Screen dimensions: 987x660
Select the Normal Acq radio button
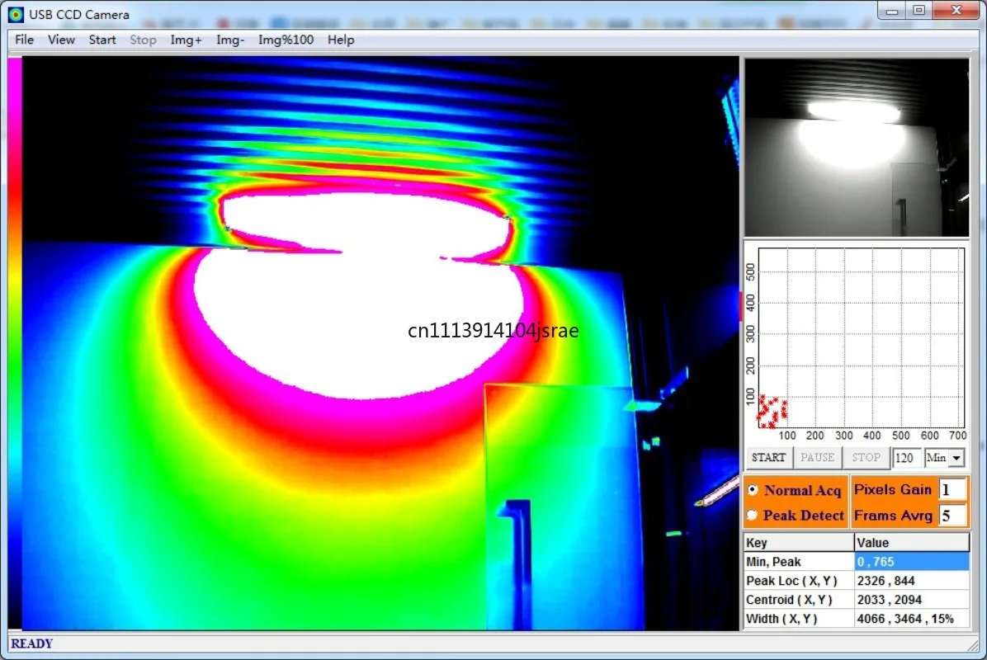[x=753, y=489]
